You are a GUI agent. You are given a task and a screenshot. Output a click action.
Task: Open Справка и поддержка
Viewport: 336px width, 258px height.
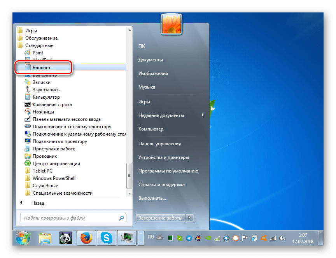(161, 185)
